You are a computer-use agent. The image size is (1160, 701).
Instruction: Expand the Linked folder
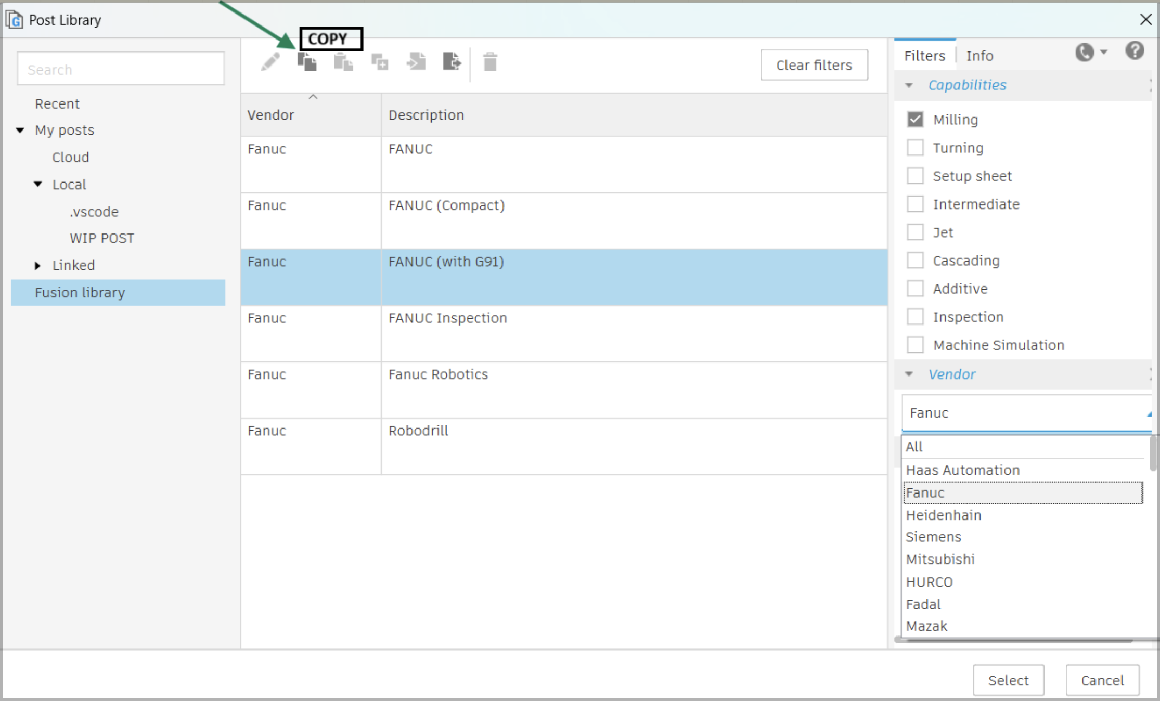37,265
